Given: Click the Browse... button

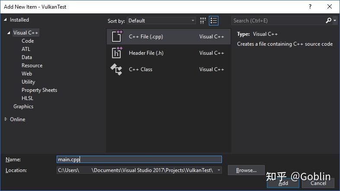Looking at the screenshot, I should coord(246,170).
